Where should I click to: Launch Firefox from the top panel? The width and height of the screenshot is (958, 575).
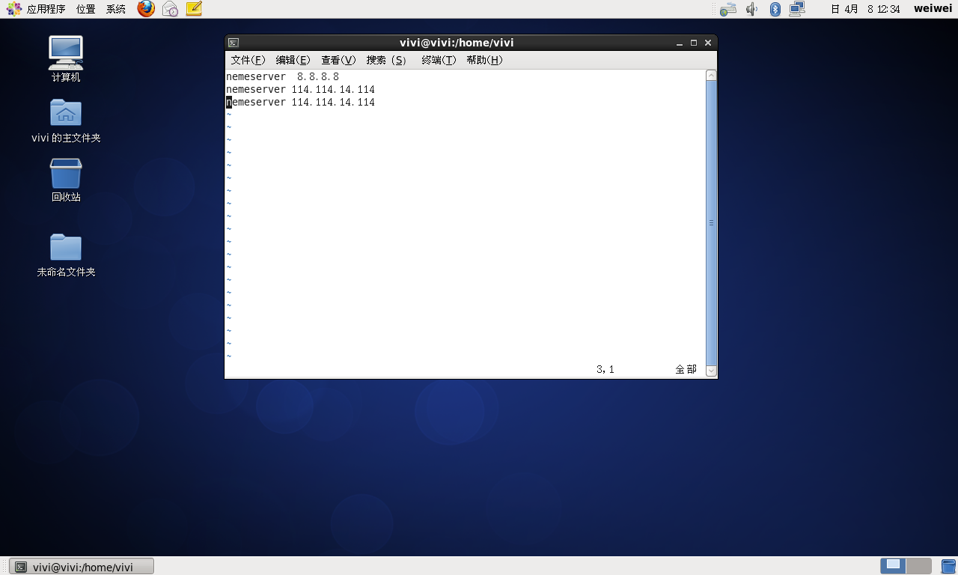tap(146, 9)
